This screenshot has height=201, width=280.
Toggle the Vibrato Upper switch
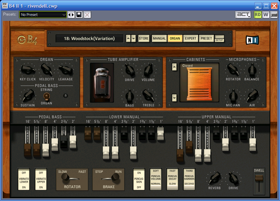tap(41, 179)
